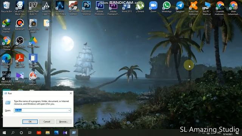Select Avast Free Antivirus icon
The height and width of the screenshot is (136, 242).
click(x=193, y=8)
